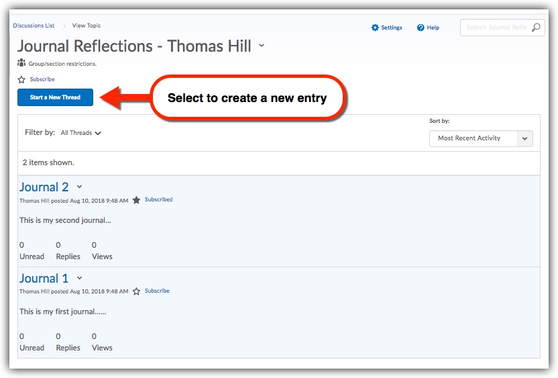Click the Subscribe link under topic title
This screenshot has height=378, width=558.
(x=42, y=79)
